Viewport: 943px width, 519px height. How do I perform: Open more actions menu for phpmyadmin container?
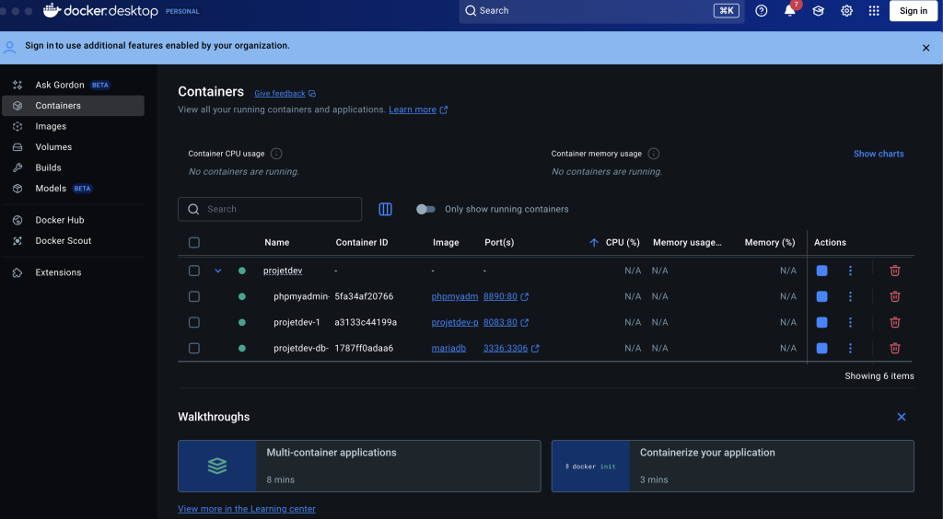pyautogui.click(x=850, y=296)
